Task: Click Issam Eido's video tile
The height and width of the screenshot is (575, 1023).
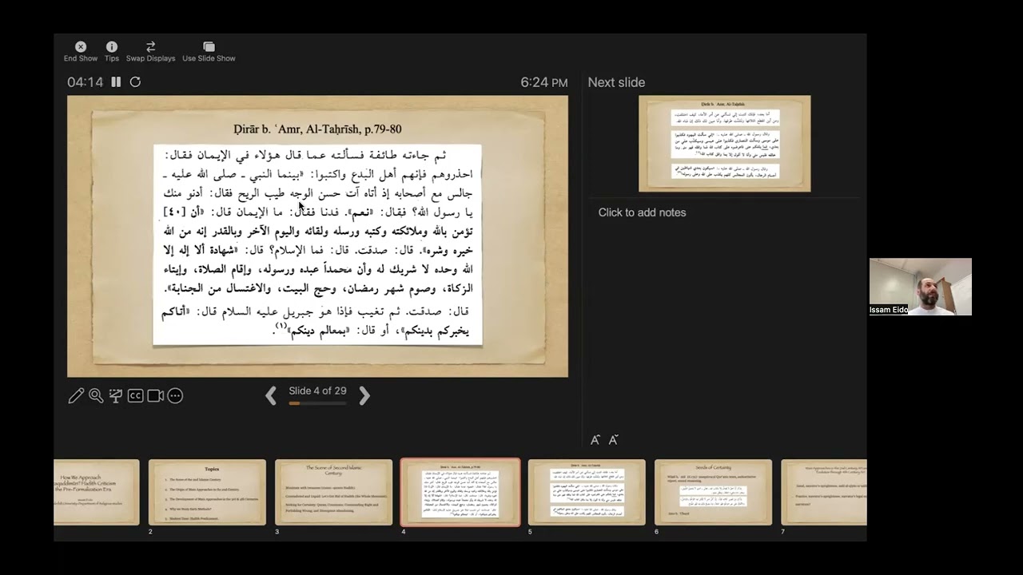Action: 921,287
